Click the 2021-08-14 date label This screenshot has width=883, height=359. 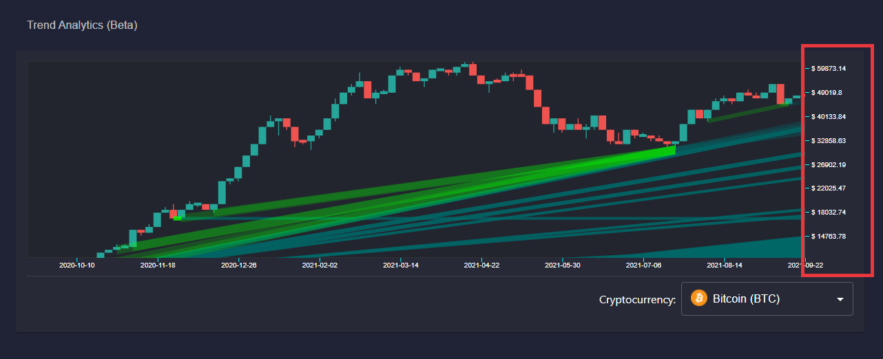coord(725,264)
